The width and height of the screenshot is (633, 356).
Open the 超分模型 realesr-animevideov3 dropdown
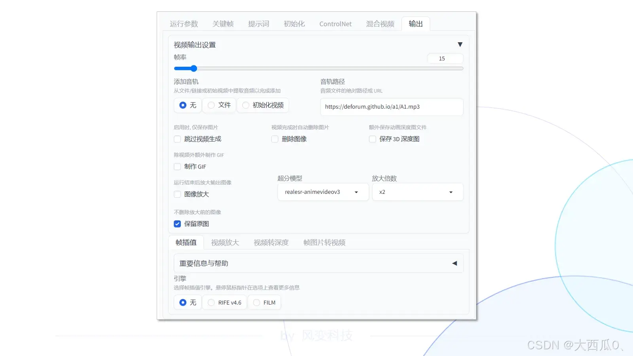click(323, 192)
